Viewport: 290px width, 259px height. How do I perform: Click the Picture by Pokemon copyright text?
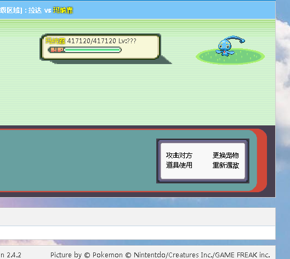pyautogui.click(x=160, y=255)
